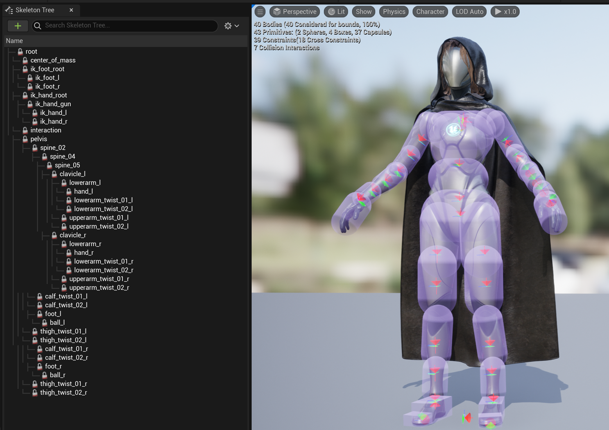This screenshot has height=430, width=609.
Task: Select the foot_r bone
Action: tap(53, 367)
